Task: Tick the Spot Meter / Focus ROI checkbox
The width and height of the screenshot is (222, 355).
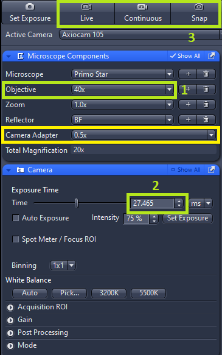Action: pyautogui.click(x=16, y=239)
